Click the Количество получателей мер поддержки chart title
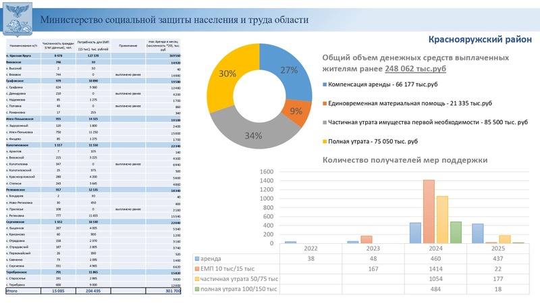 point(405,160)
